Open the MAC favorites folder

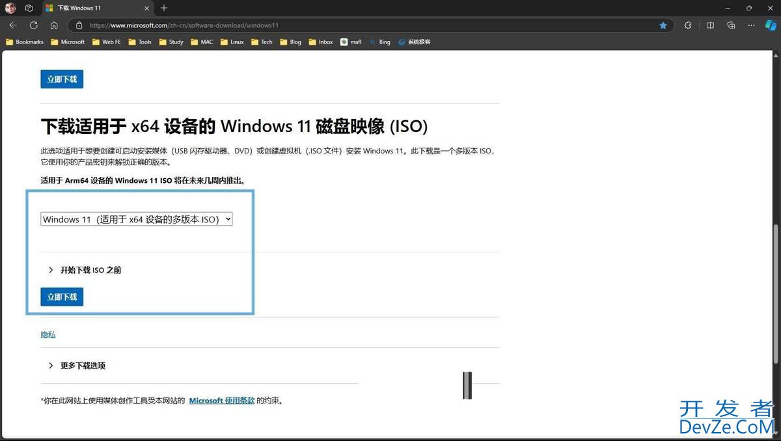coord(202,42)
